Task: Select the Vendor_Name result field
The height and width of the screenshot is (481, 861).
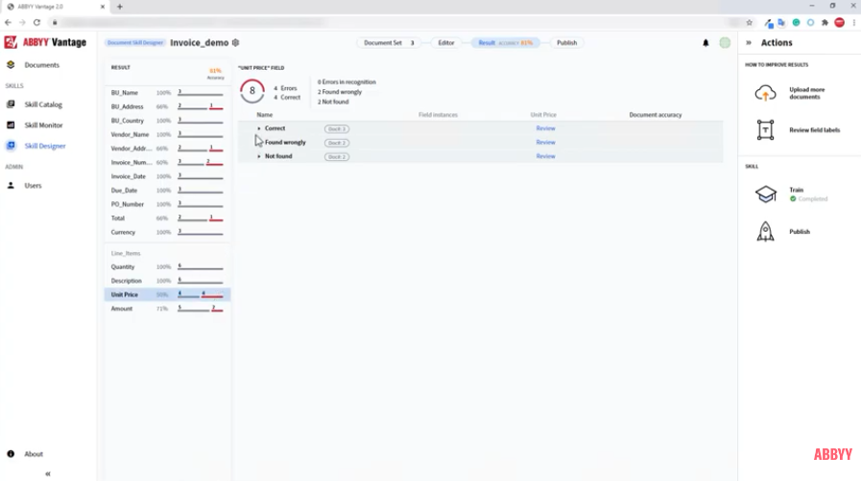Action: click(x=167, y=134)
